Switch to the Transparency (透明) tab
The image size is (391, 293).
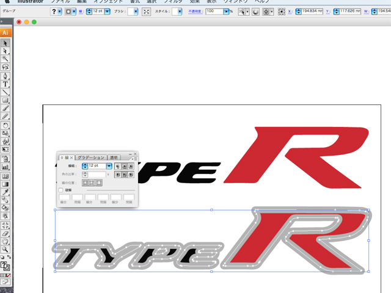pos(114,157)
